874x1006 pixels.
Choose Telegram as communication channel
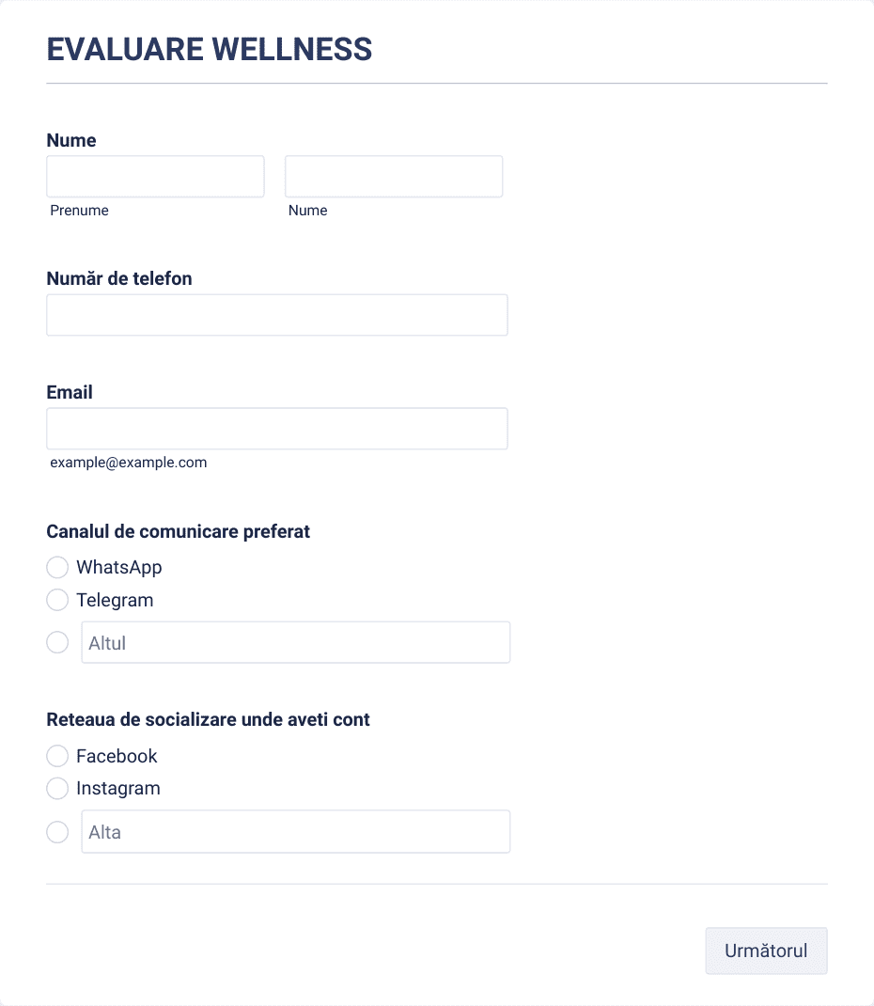(57, 600)
